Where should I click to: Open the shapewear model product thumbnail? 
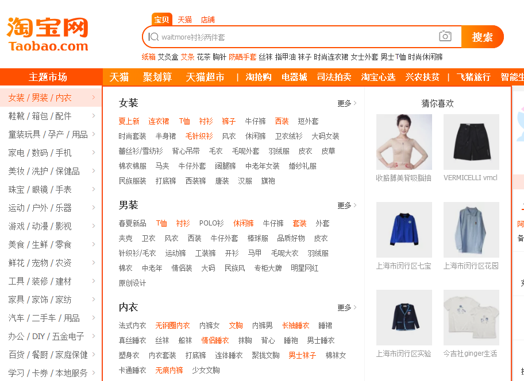pos(404,142)
